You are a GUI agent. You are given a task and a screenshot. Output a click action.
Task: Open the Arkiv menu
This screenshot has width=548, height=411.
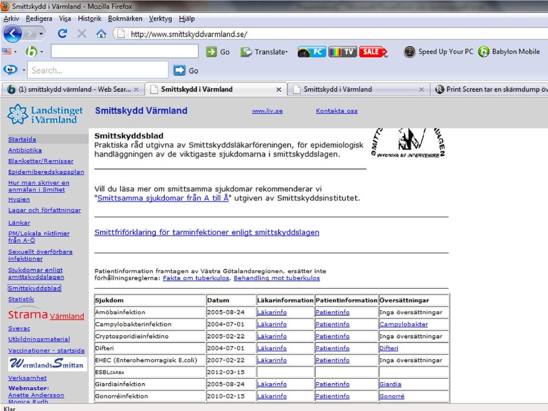tap(11, 18)
